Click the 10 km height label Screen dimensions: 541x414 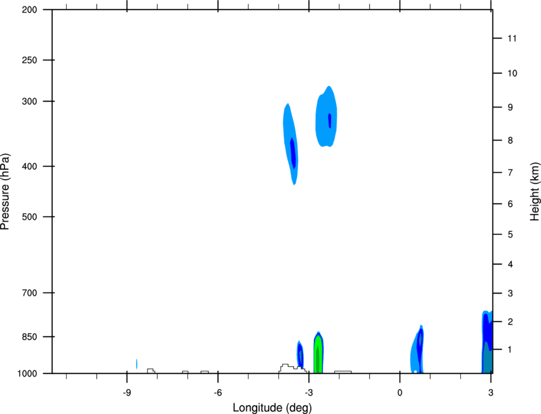[512, 73]
